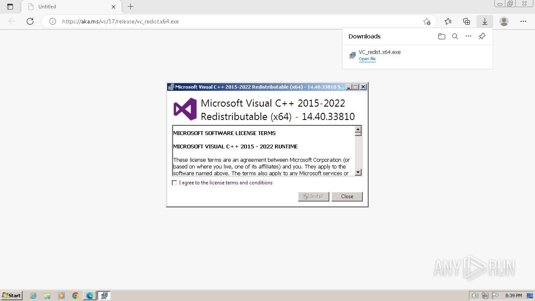
Task: Select the VC_redist.x64.exe download entry
Action: point(417,55)
